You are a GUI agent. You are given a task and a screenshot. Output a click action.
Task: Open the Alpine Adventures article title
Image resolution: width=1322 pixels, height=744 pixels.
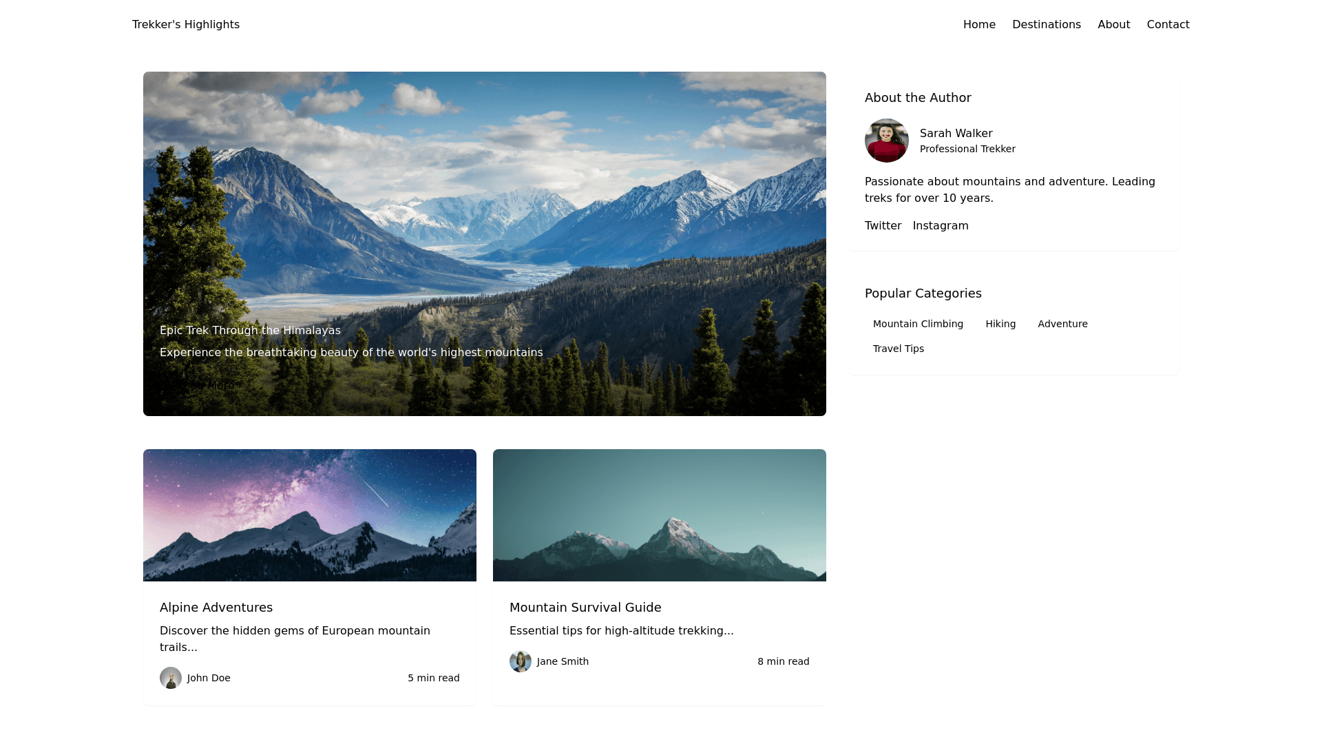click(216, 608)
